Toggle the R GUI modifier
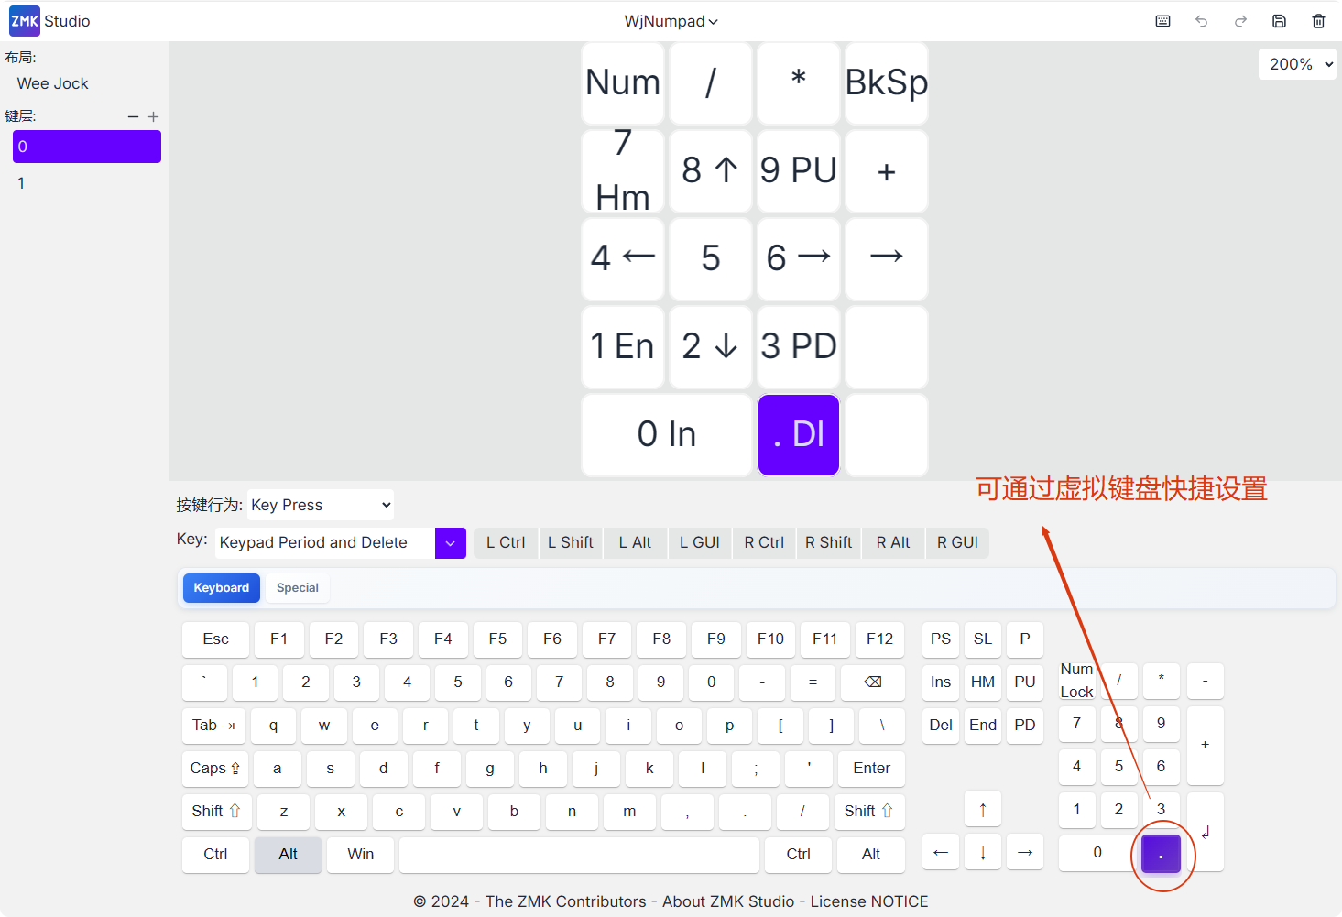This screenshot has width=1342, height=917. click(958, 542)
